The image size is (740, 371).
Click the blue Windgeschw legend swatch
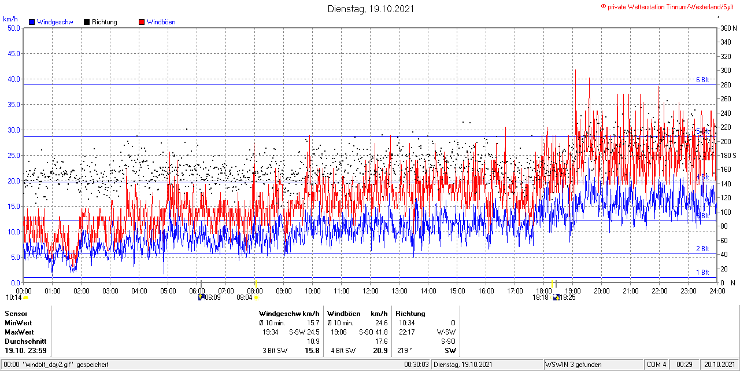32,22
